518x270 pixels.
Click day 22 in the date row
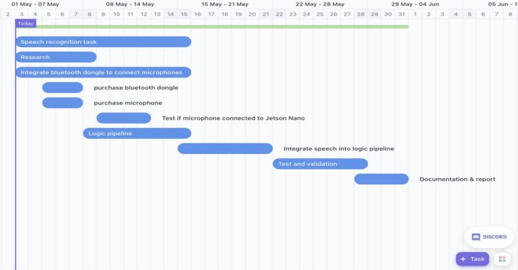279,14
